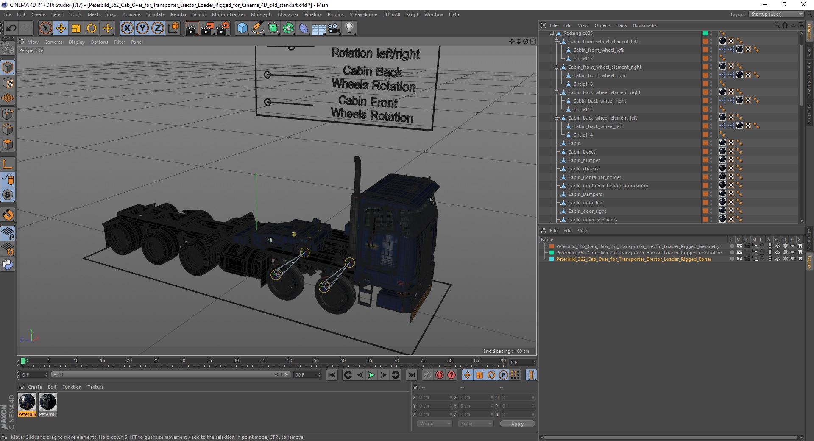Open the Mesh menu
Screen dimensions: 814x441
pos(93,14)
